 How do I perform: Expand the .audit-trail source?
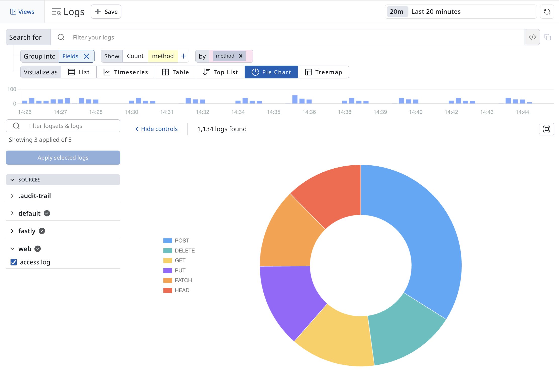(12, 196)
